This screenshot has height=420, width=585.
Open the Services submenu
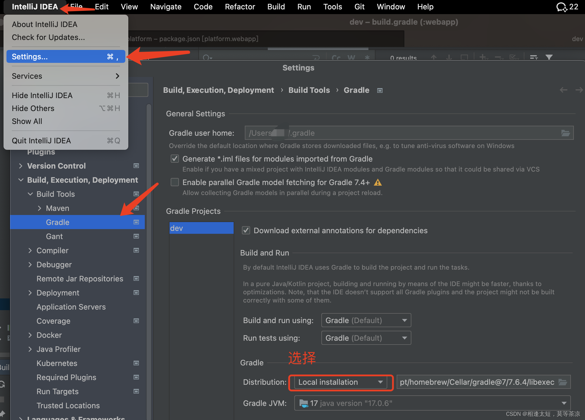pyautogui.click(x=66, y=76)
